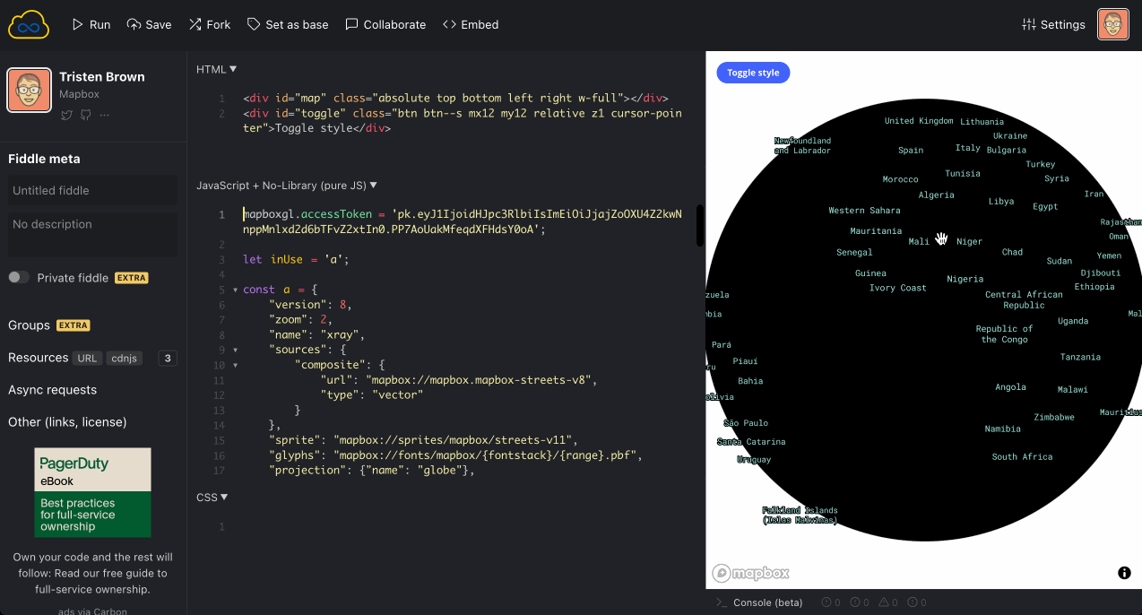
Task: Click the JSFiddle cloud logo
Action: pyautogui.click(x=29, y=24)
